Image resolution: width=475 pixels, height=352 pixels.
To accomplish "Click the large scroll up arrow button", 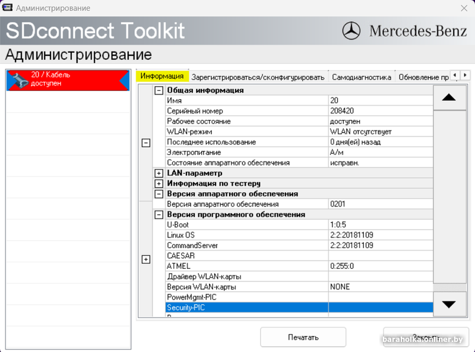I will [449, 97].
